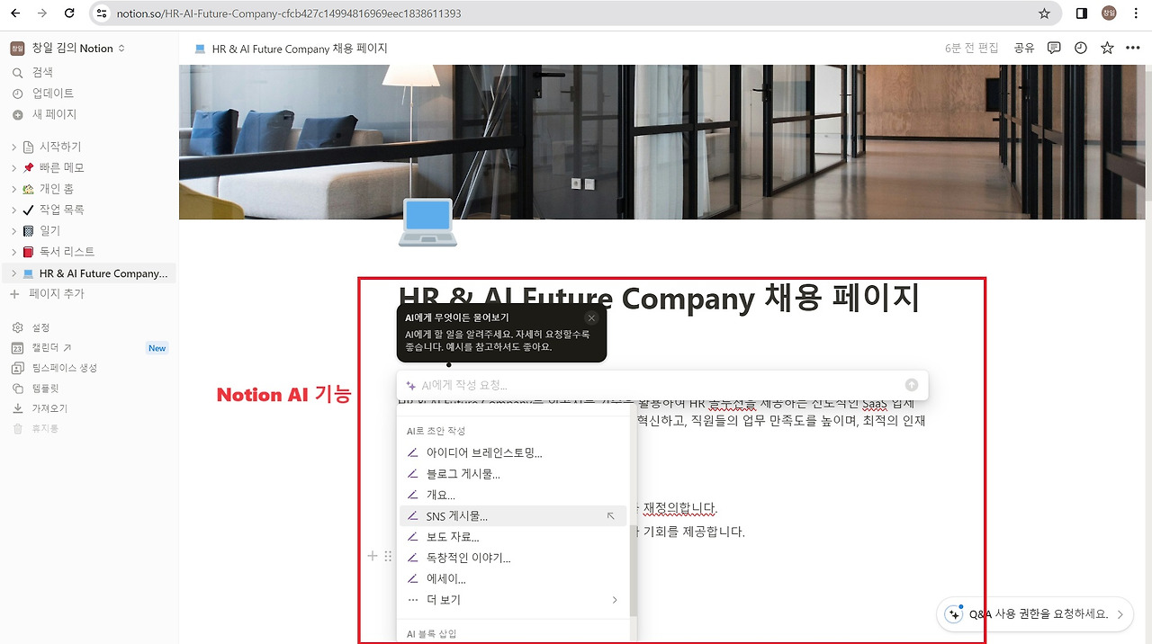This screenshot has width=1152, height=644.
Task: Expand the 시작하기 page tree
Action: tap(14, 147)
